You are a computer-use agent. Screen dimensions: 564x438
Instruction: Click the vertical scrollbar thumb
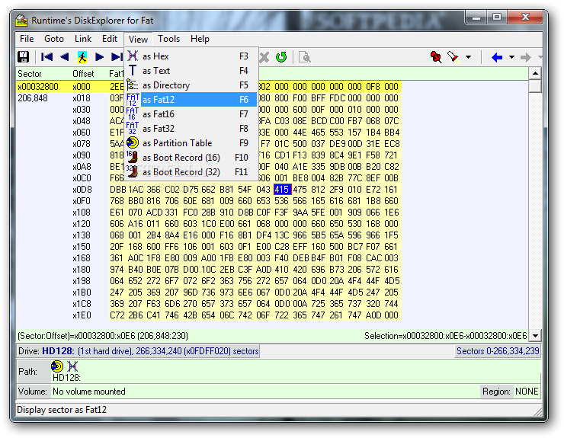click(535, 86)
